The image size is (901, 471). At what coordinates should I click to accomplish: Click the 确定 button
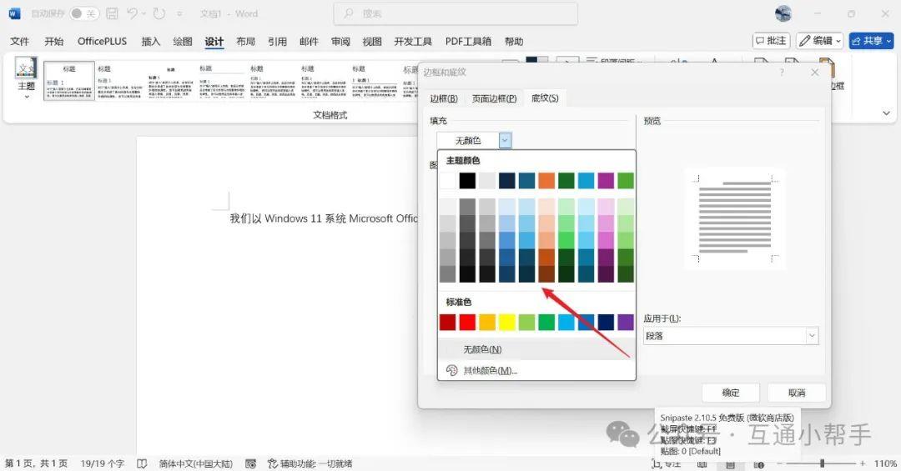click(x=730, y=393)
